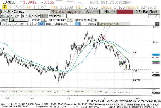
Task: Click the faded line chart type icon
Action: click(x=73, y=24)
